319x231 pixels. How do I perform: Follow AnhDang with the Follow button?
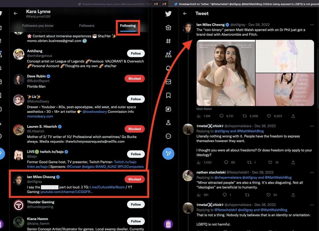(136, 53)
